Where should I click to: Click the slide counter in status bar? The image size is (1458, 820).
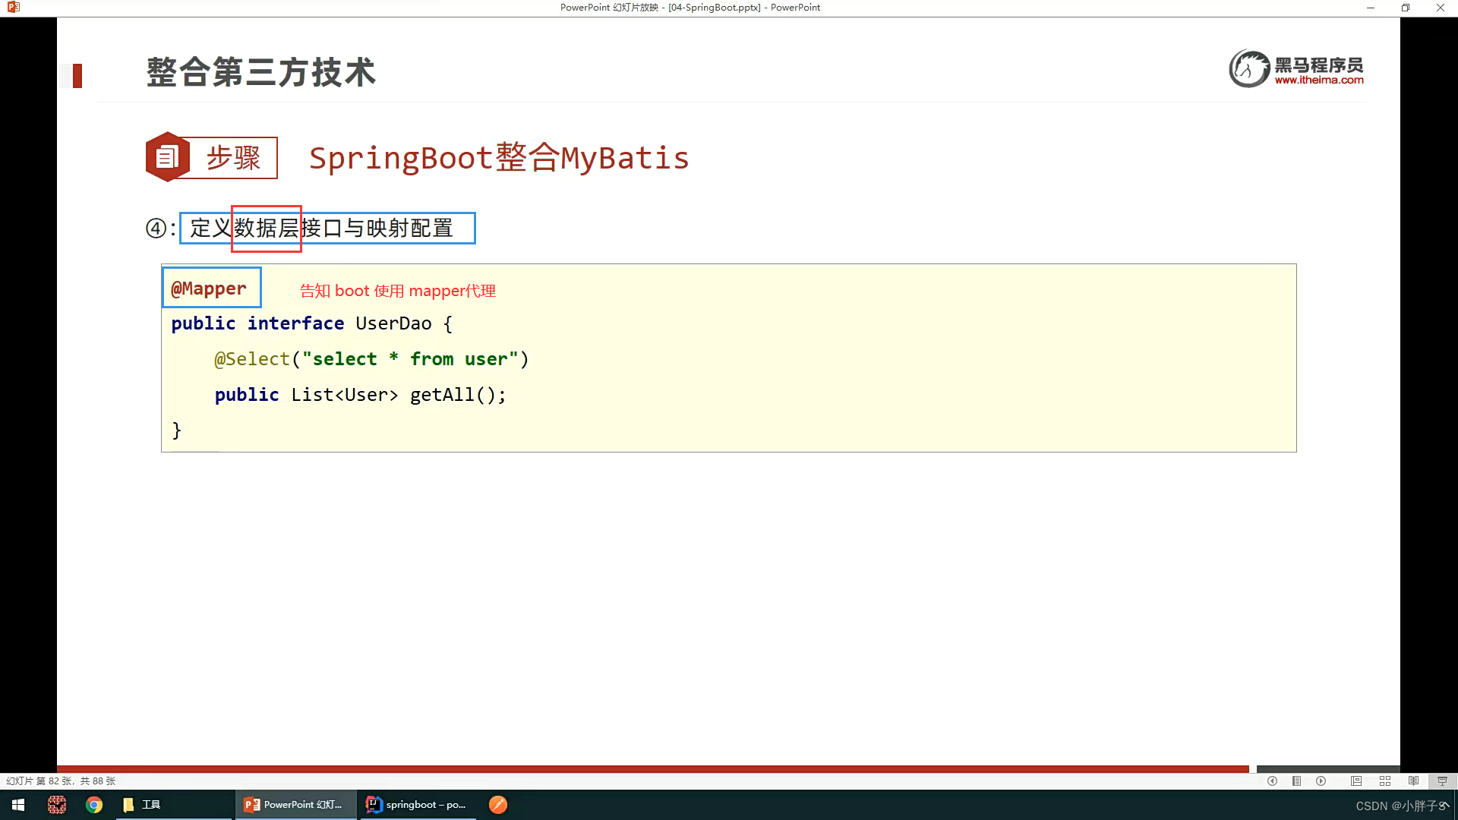point(61,781)
